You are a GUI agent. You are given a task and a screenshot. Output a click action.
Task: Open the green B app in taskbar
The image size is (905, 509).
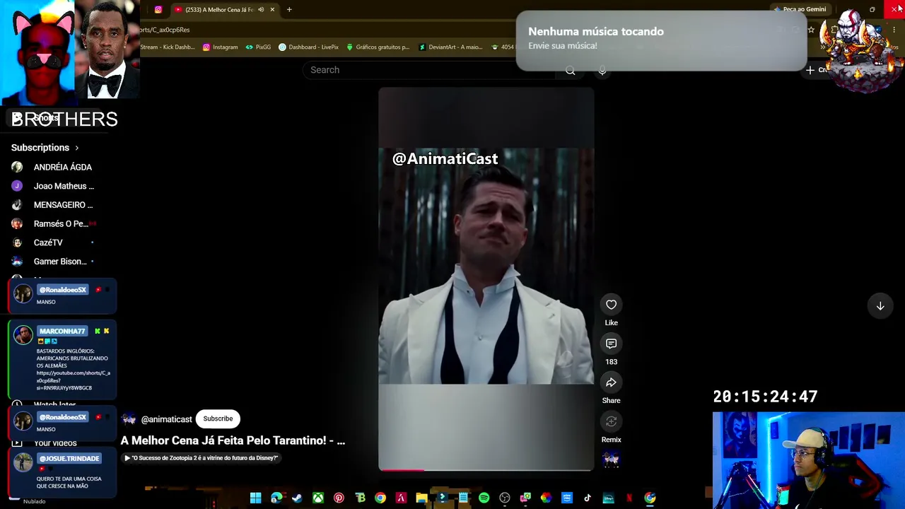360,498
